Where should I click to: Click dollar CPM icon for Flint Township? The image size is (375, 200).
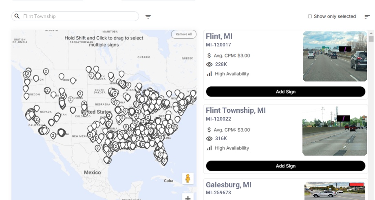[x=210, y=130]
